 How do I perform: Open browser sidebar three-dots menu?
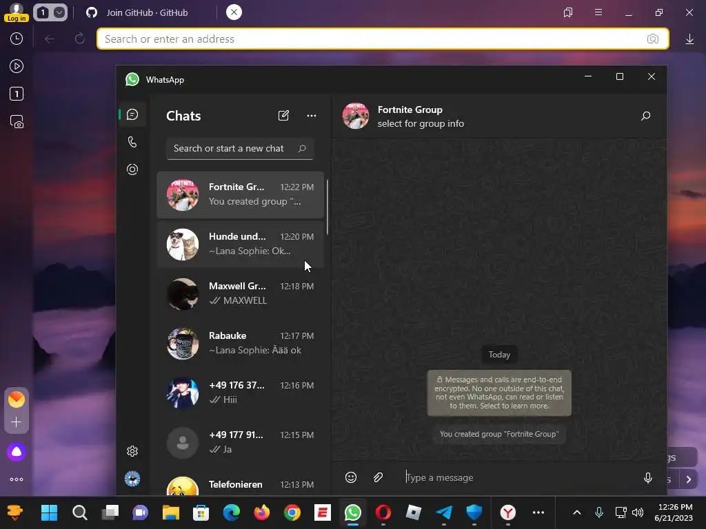click(17, 479)
